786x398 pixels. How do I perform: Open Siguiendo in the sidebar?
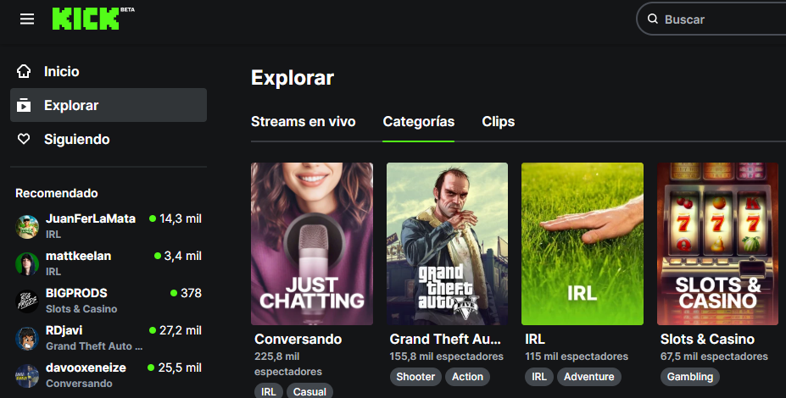pyautogui.click(x=109, y=139)
